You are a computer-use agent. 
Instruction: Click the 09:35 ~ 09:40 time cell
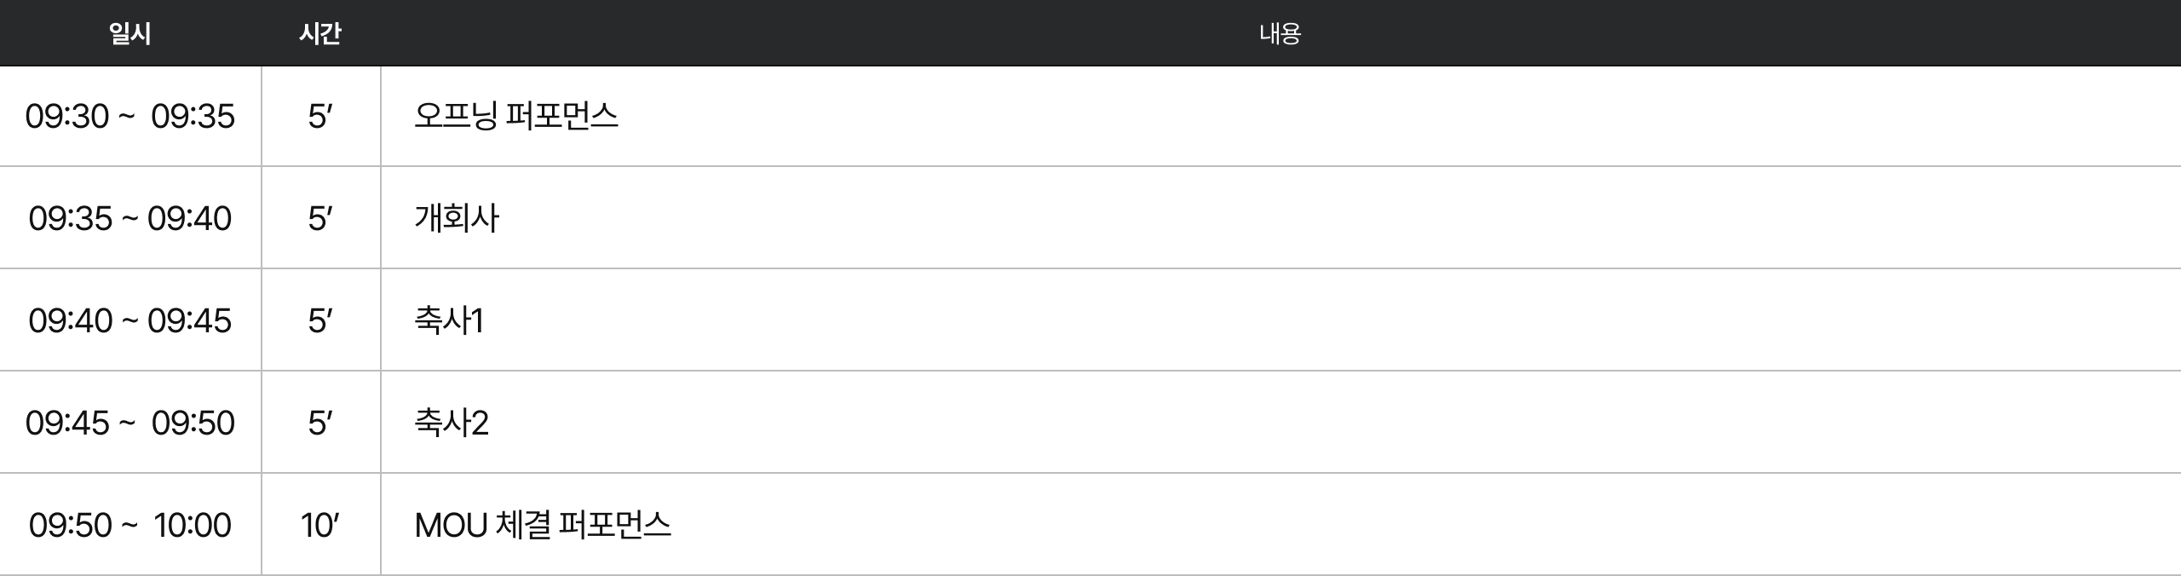tap(130, 218)
